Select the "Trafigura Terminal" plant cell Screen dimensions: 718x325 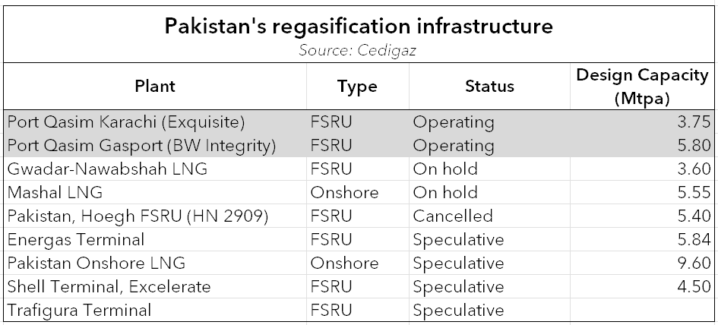click(x=79, y=310)
